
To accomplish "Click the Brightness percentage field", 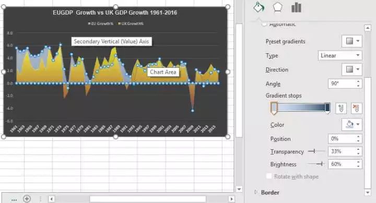I will 342,164.
